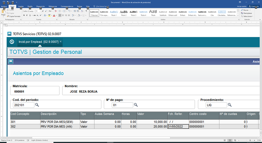Open ribbon display options icon
The image size is (262, 143).
pos(240,2)
